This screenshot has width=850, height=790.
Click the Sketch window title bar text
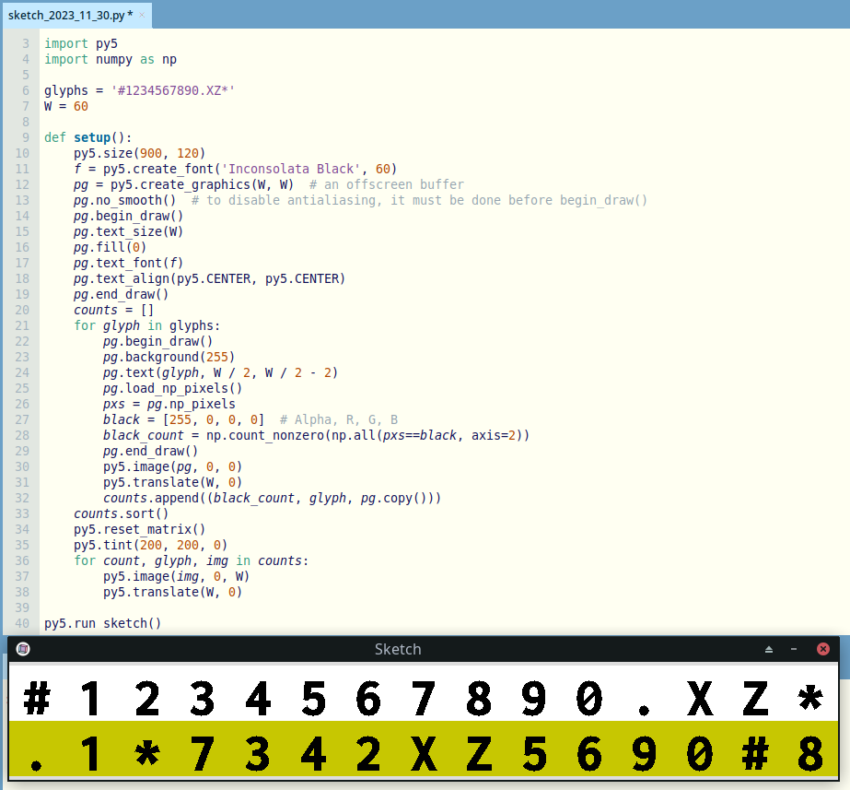pos(398,649)
